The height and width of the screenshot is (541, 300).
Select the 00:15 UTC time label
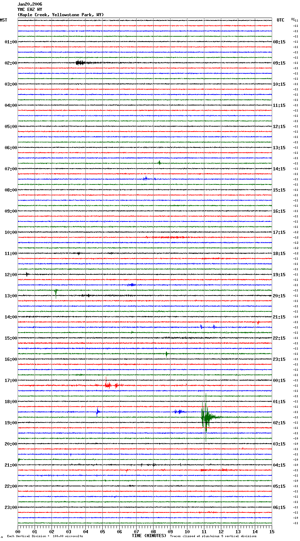point(279,381)
